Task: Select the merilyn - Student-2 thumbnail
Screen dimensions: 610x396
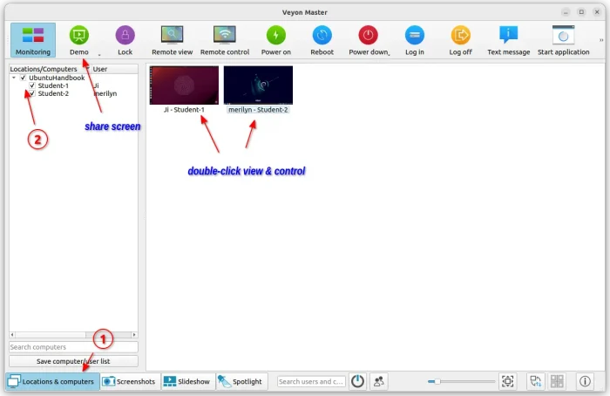Action: point(258,85)
